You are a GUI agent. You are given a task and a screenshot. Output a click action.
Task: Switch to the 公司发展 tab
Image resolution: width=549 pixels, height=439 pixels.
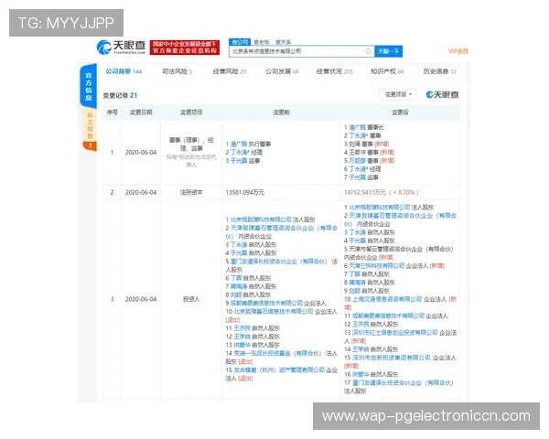pyautogui.click(x=282, y=71)
